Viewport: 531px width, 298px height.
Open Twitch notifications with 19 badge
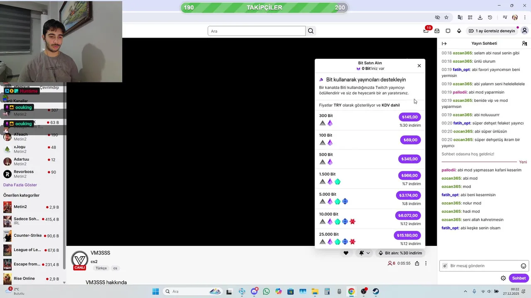coord(426,30)
